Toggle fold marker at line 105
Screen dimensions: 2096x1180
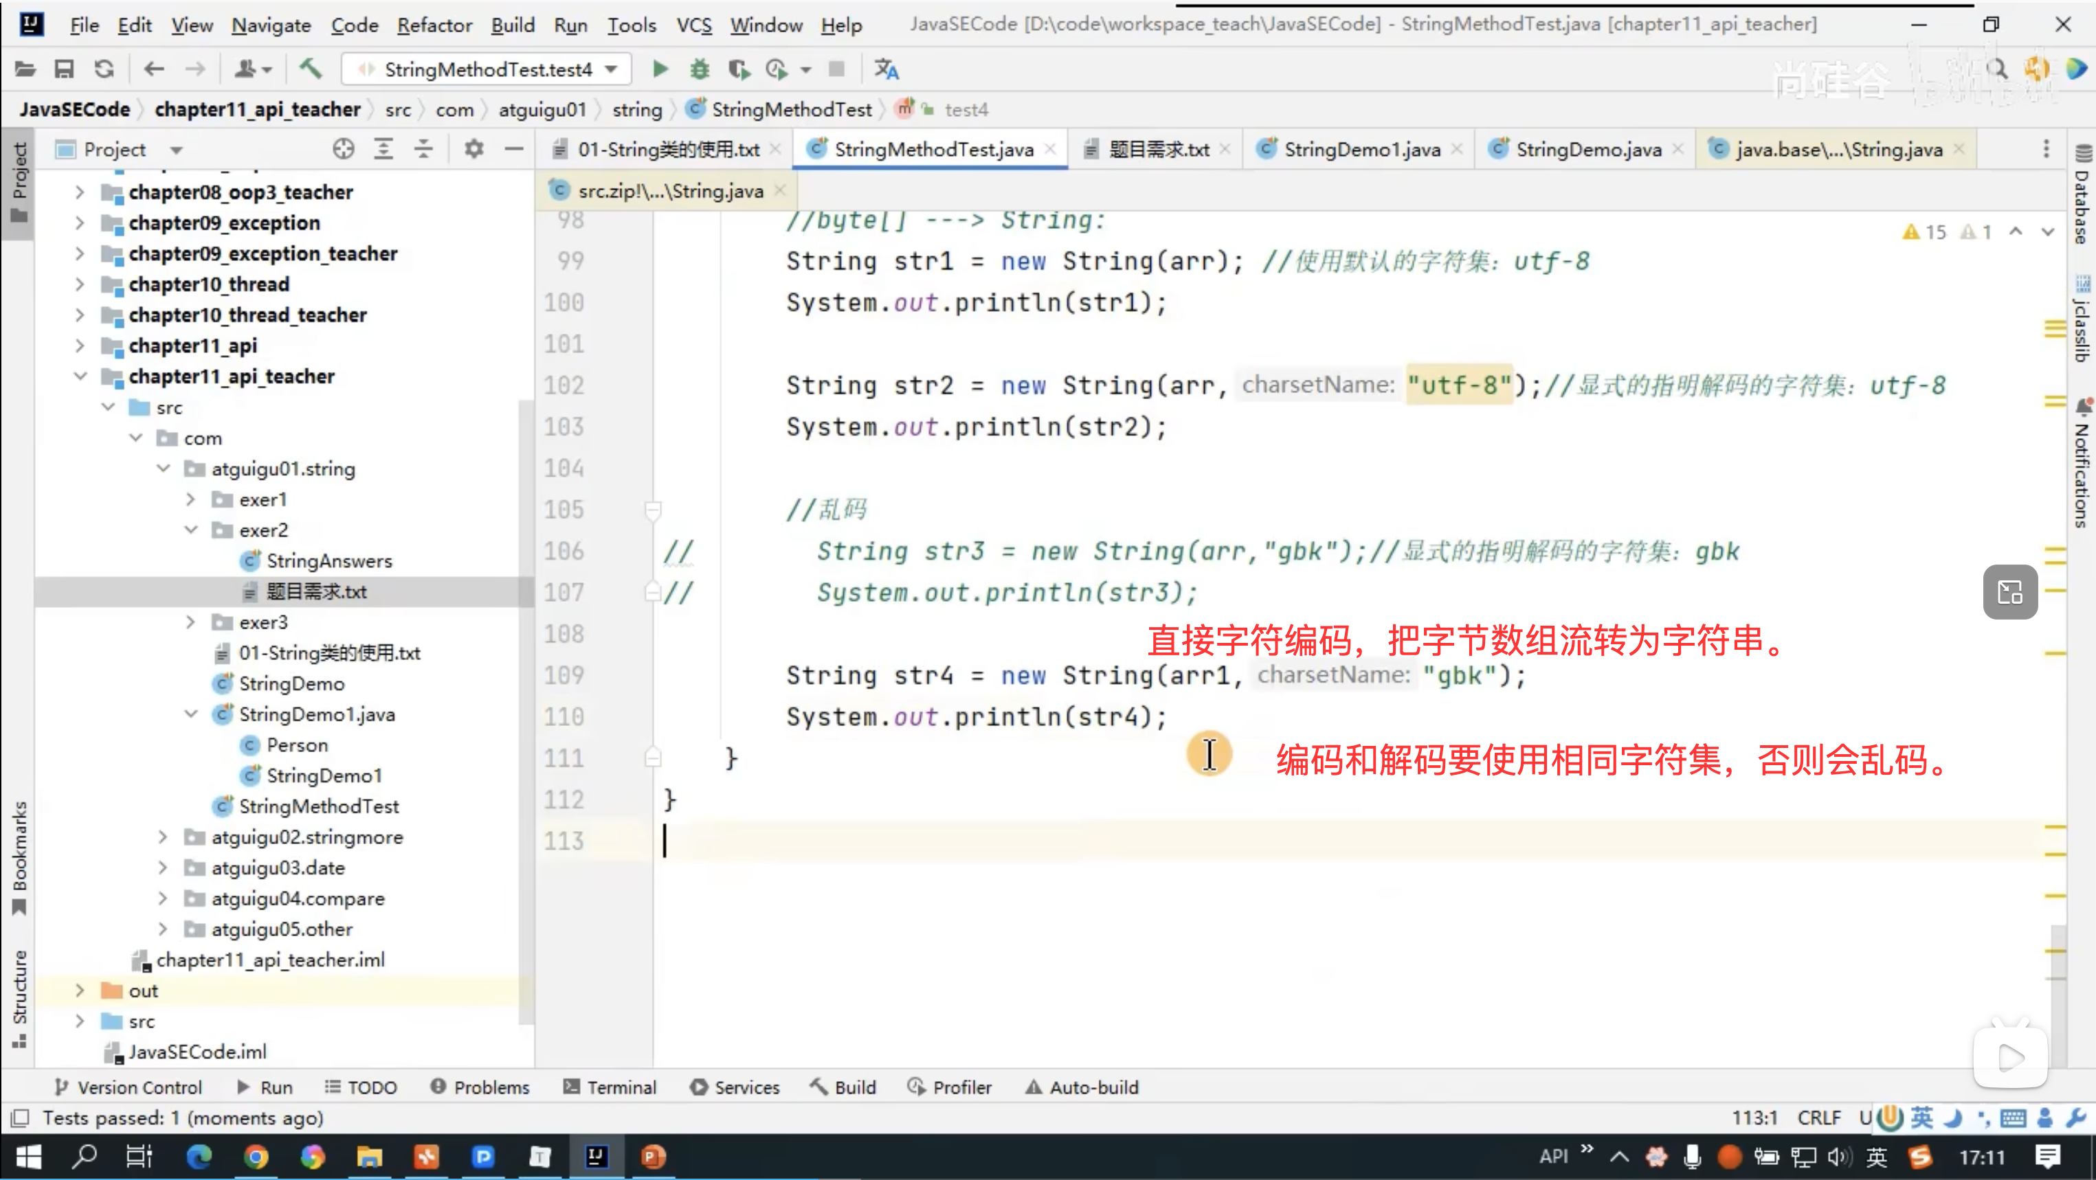click(x=653, y=510)
